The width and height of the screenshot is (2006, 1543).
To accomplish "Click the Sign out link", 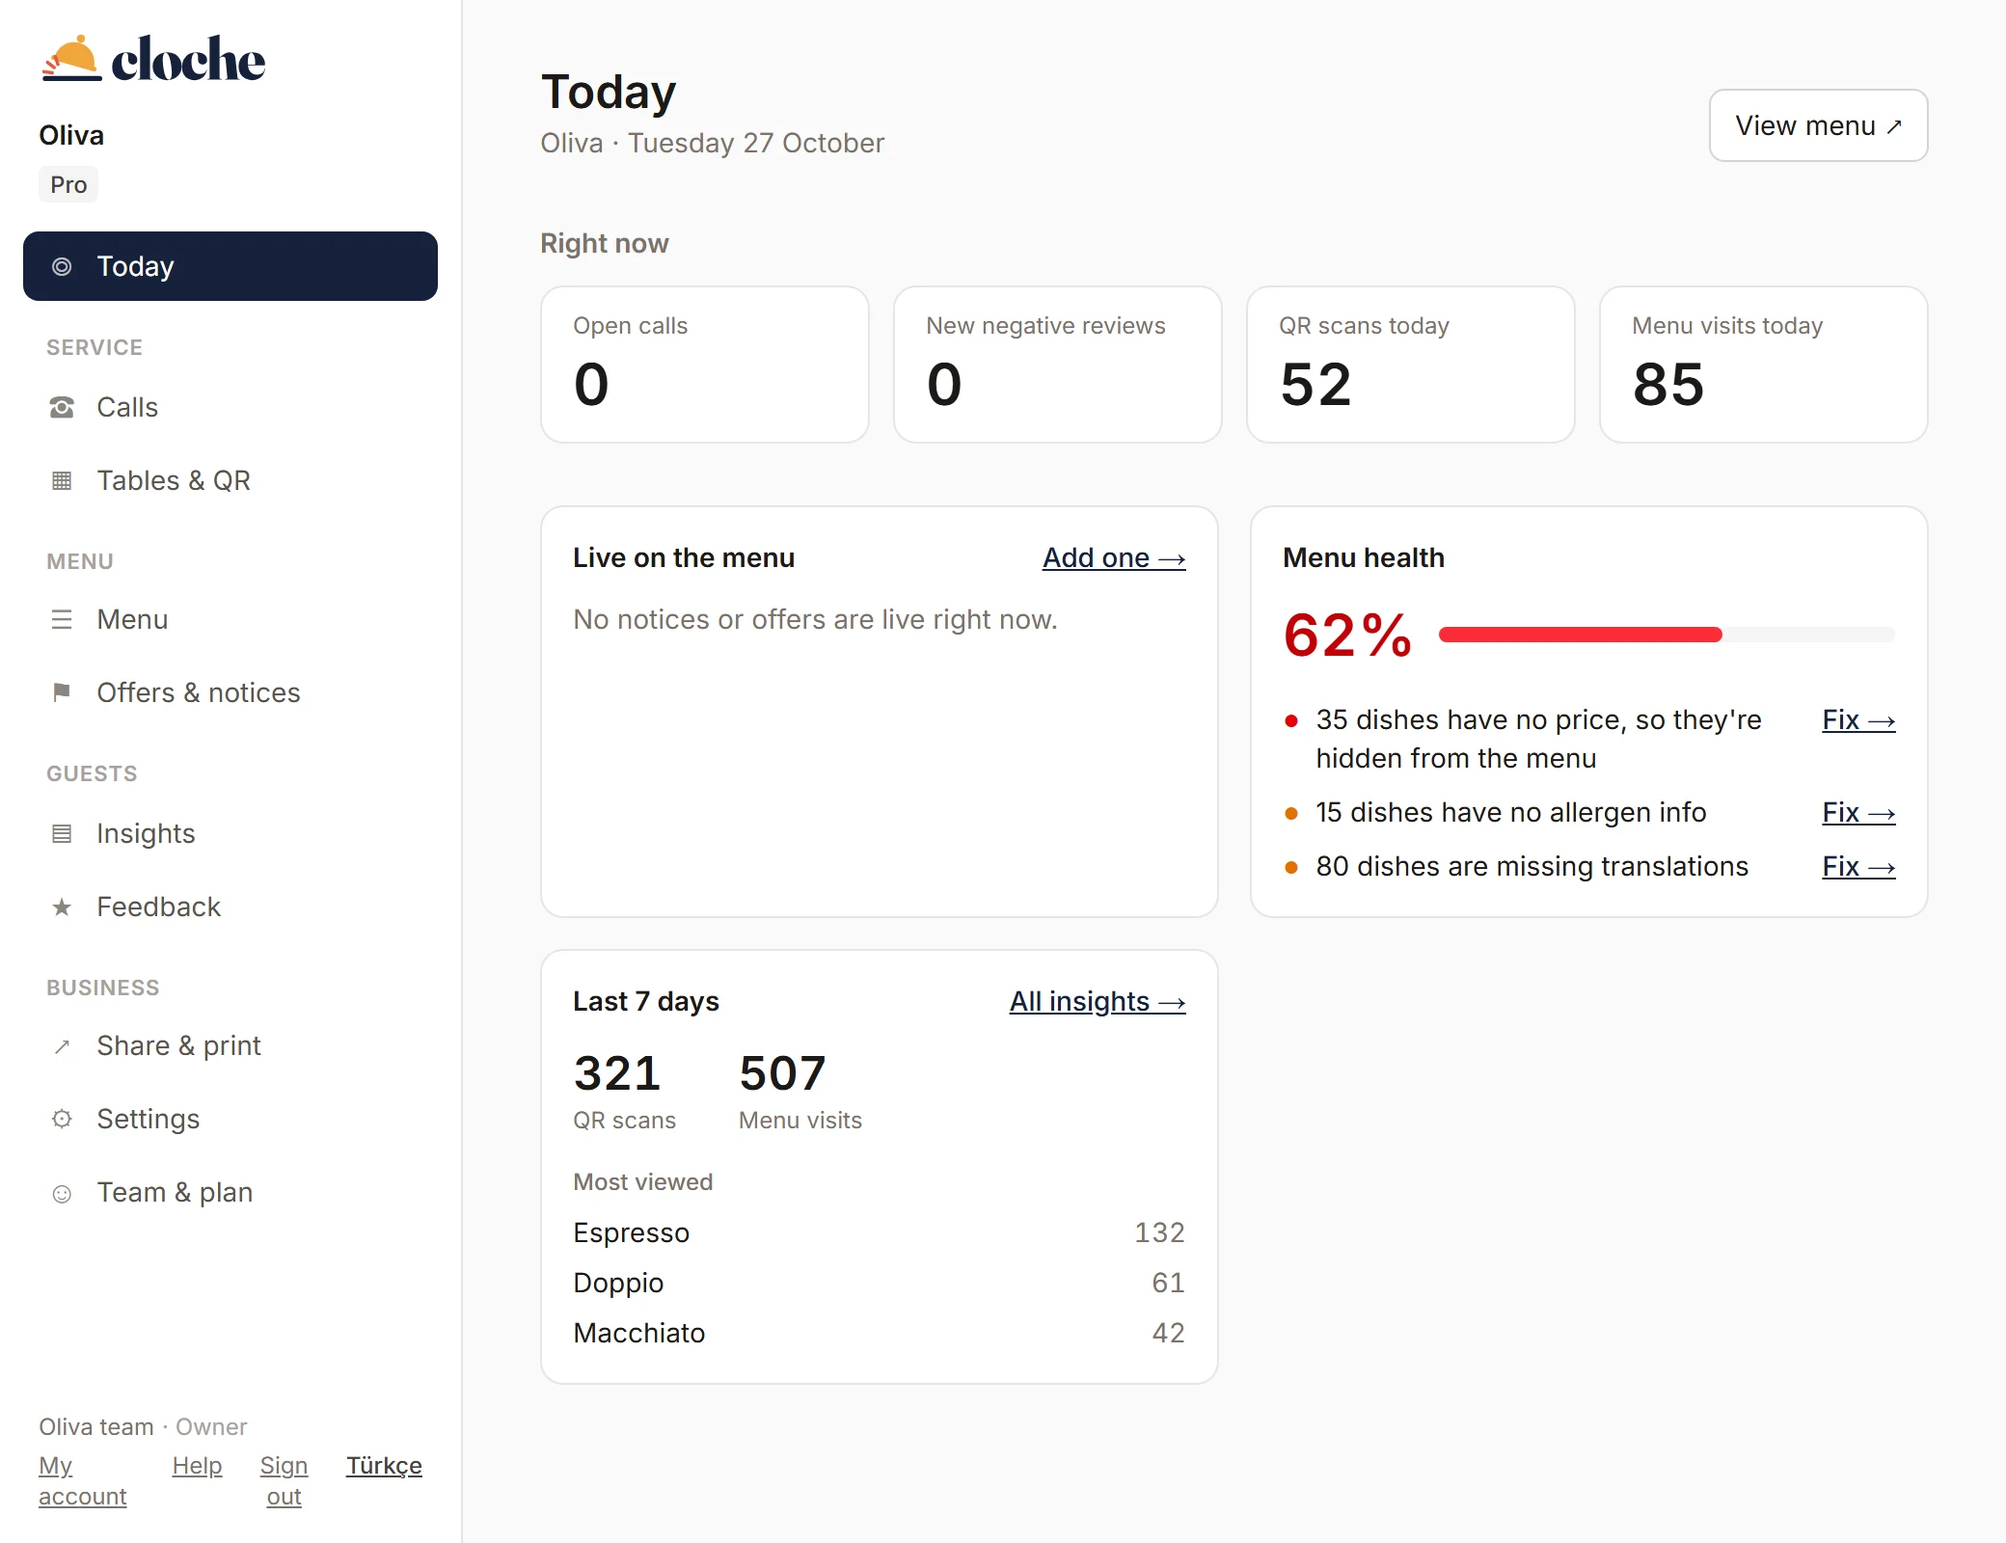I will coord(284,1480).
